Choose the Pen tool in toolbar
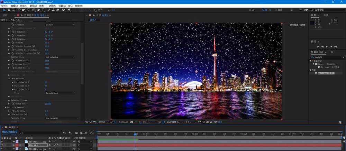Viewport: 346px width, 151px height. coord(38,10)
